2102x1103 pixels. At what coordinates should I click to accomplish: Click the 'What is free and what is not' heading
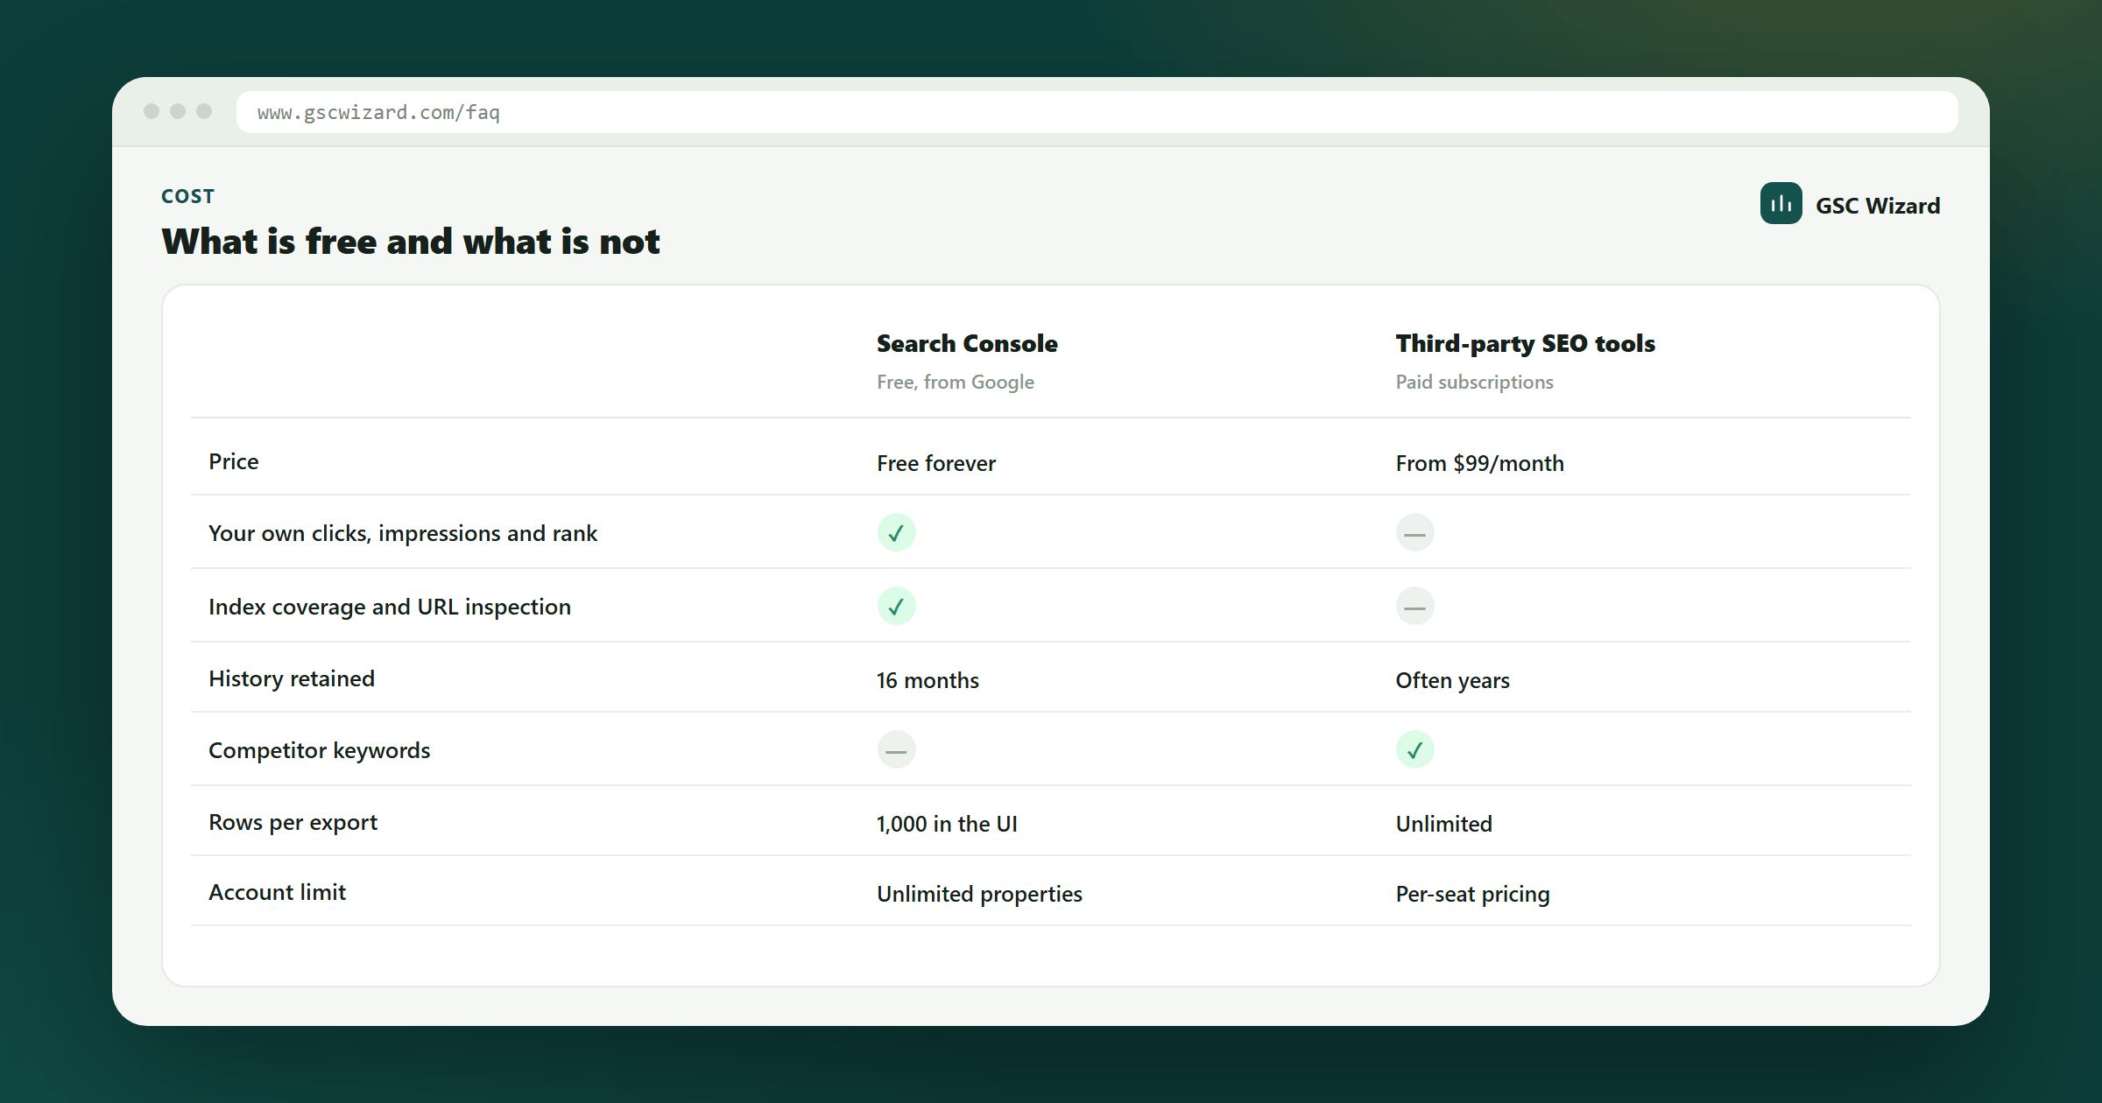(x=411, y=242)
